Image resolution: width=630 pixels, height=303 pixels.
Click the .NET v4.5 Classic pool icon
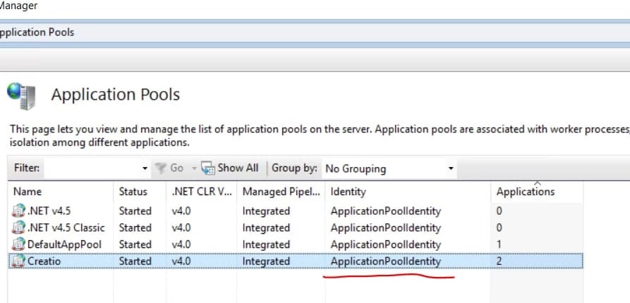tap(18, 228)
